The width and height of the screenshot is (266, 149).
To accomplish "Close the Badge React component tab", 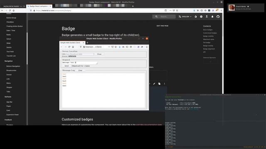I will pyautogui.click(x=50, y=6).
